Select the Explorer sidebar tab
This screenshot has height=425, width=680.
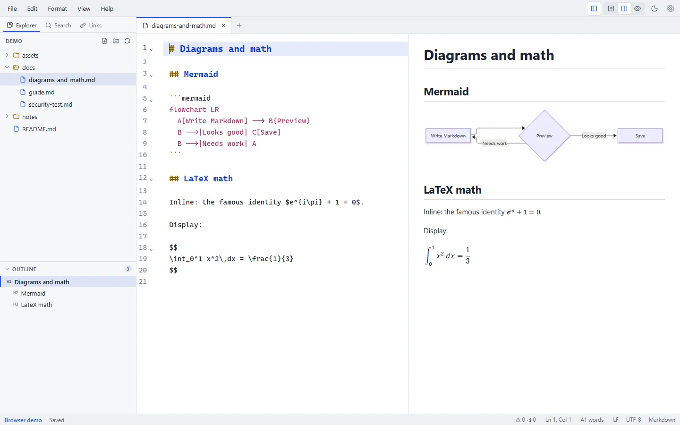(x=22, y=25)
